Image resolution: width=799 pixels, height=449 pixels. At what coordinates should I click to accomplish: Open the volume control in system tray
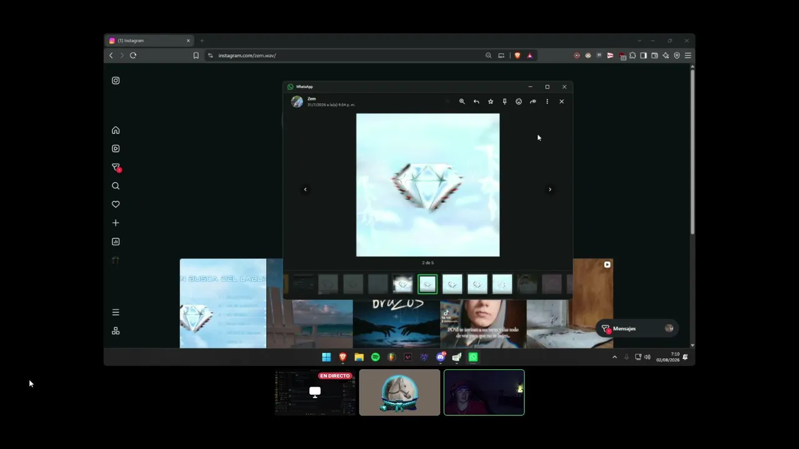click(647, 357)
